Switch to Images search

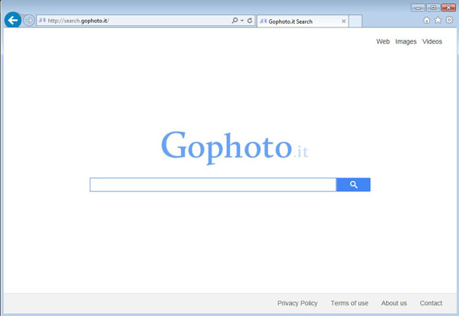(405, 41)
